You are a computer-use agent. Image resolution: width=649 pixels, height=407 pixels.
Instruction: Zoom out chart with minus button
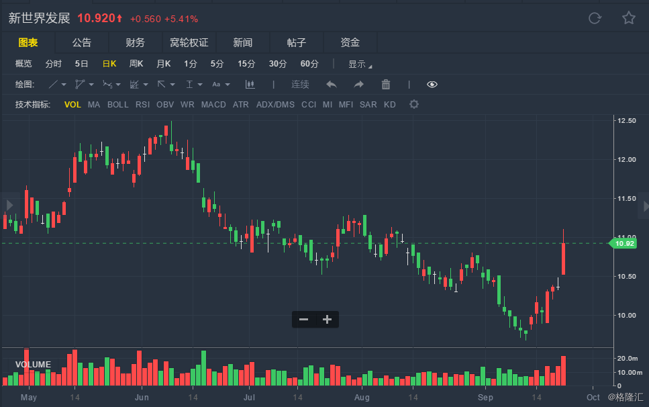click(x=304, y=319)
